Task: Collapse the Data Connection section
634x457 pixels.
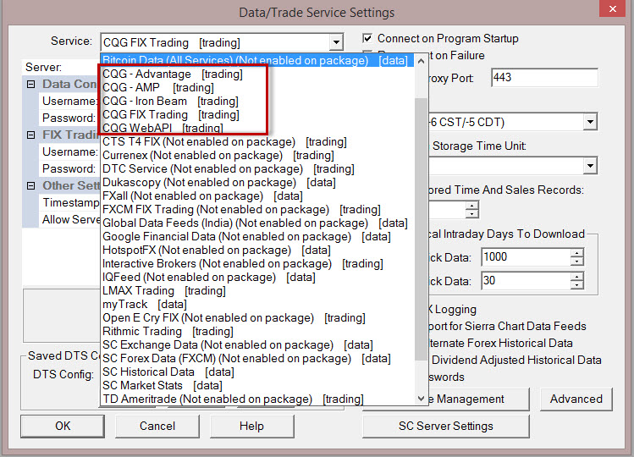Action: pyautogui.click(x=30, y=84)
